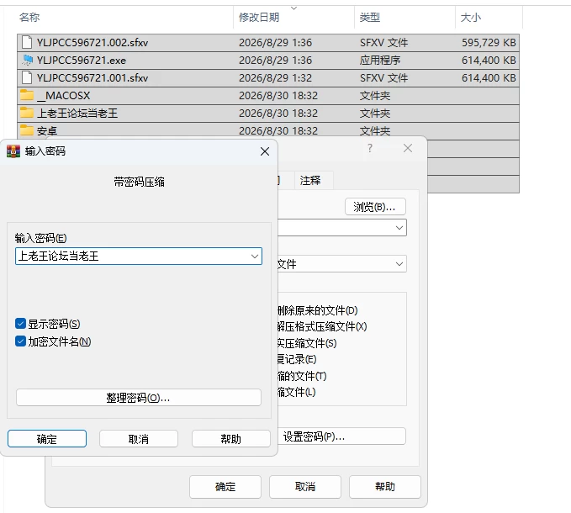
Task: Select folder name 上老王论坛当老王 in file list
Action: [77, 114]
